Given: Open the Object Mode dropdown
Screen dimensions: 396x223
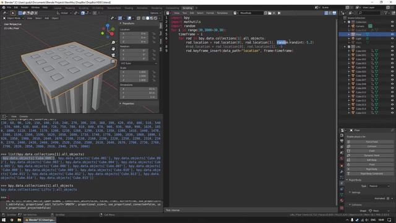Looking at the screenshot, I should tap(14, 18).
